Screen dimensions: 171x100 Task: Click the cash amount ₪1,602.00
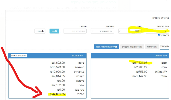pos(58,63)
